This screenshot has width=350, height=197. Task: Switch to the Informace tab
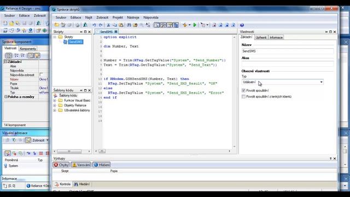click(x=276, y=37)
